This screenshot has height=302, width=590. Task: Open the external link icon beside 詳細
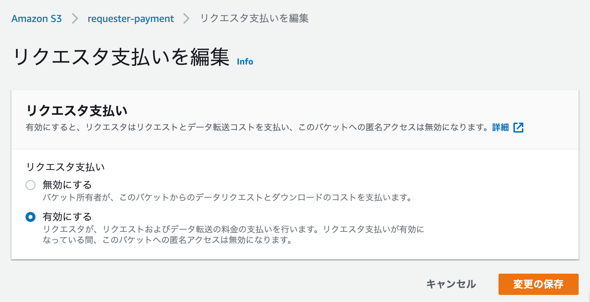coord(518,127)
